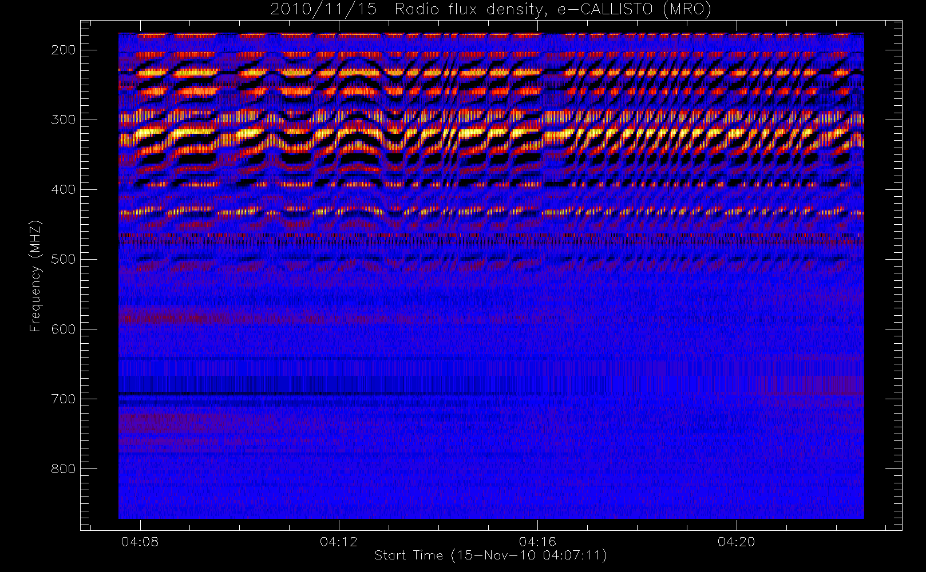Click the 04:08 time tick label

[x=140, y=542]
